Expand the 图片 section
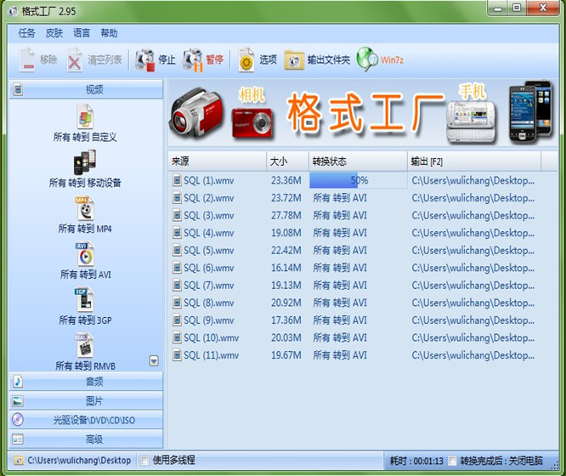This screenshot has width=566, height=476. tap(86, 401)
